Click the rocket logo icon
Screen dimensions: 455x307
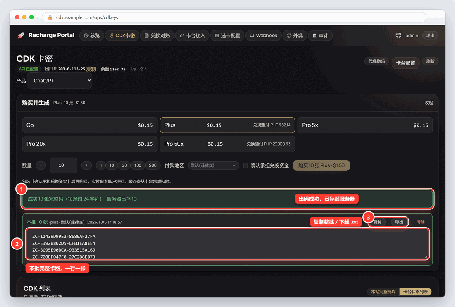(21, 36)
